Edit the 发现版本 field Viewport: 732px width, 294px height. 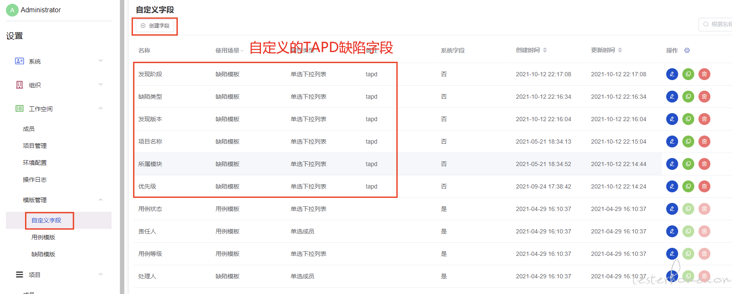pos(672,119)
